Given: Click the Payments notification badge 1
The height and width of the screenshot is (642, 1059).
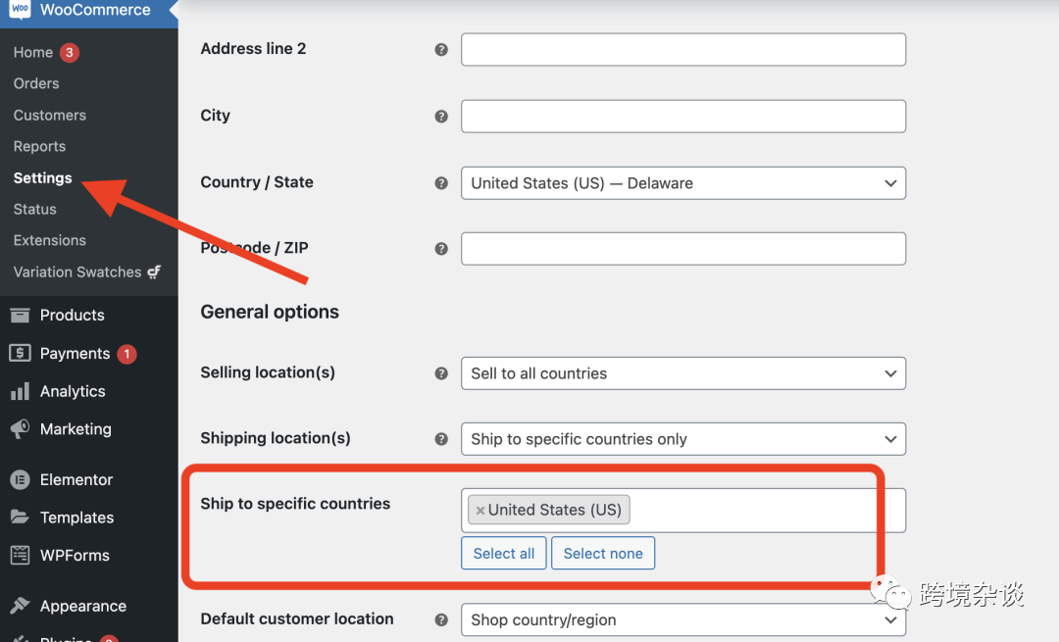Looking at the screenshot, I should tap(126, 354).
